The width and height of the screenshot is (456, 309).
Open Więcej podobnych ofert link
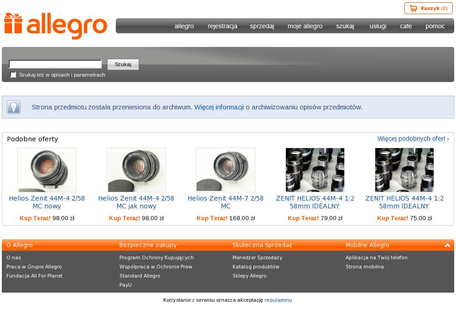[x=413, y=139]
